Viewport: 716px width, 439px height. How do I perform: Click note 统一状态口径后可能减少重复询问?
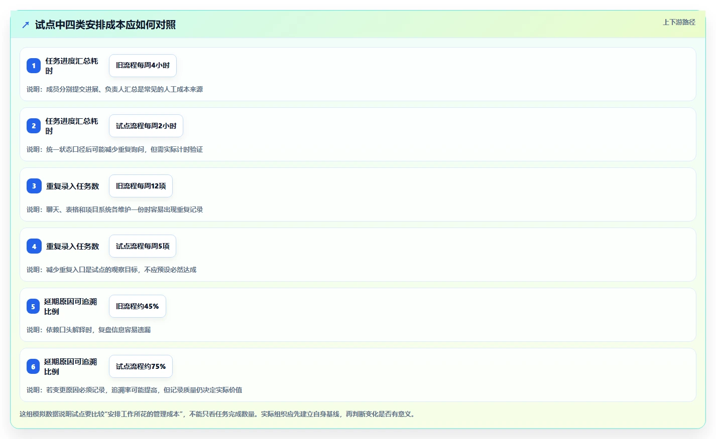(114, 149)
